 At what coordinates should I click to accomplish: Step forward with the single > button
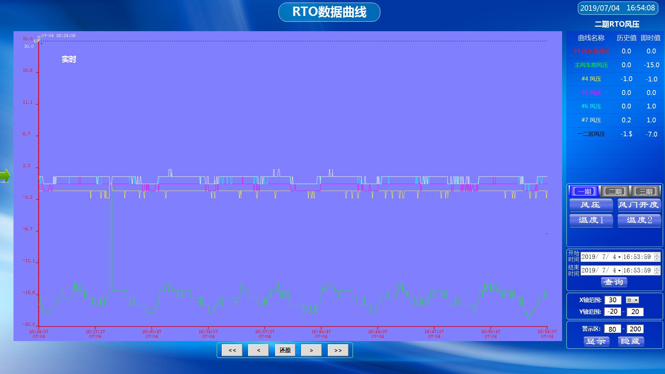point(311,350)
